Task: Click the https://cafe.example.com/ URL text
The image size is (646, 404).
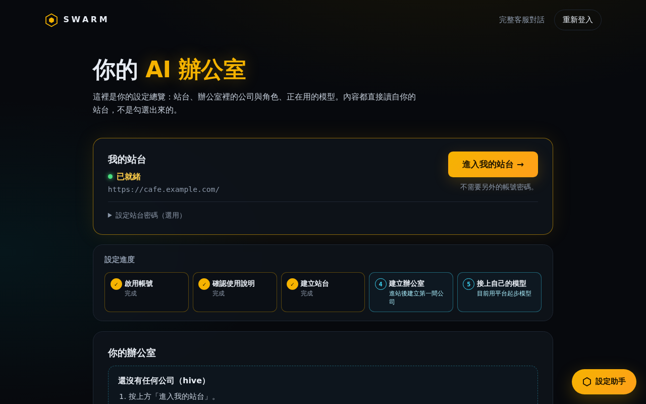Action: point(164,189)
